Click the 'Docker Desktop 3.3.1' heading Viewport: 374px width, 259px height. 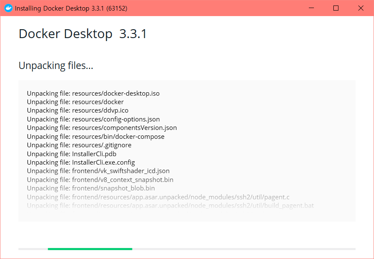(x=82, y=33)
